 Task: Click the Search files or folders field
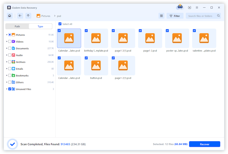click(200, 16)
